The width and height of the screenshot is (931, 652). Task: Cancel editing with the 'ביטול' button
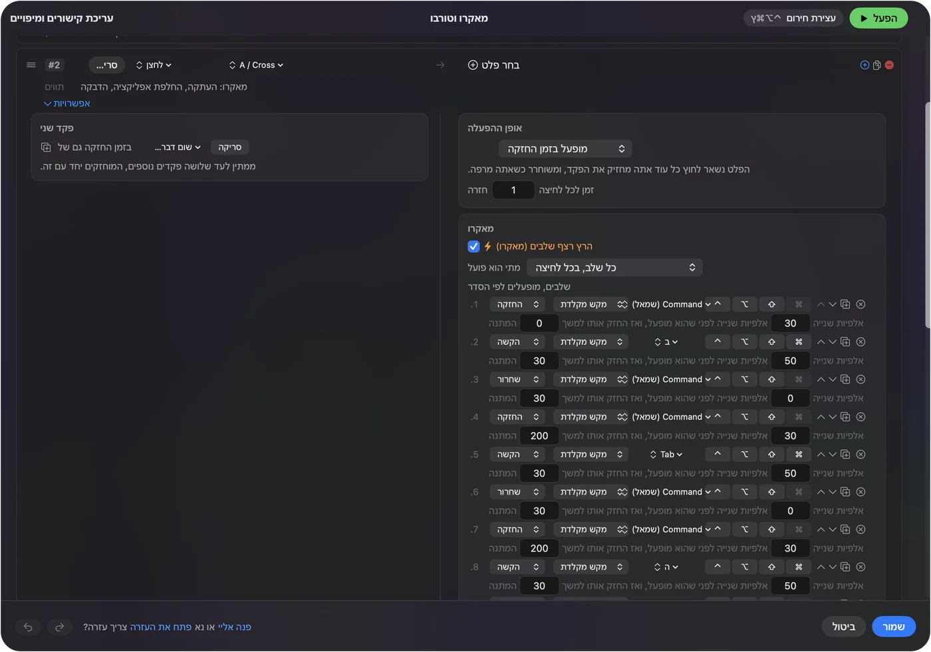844,627
